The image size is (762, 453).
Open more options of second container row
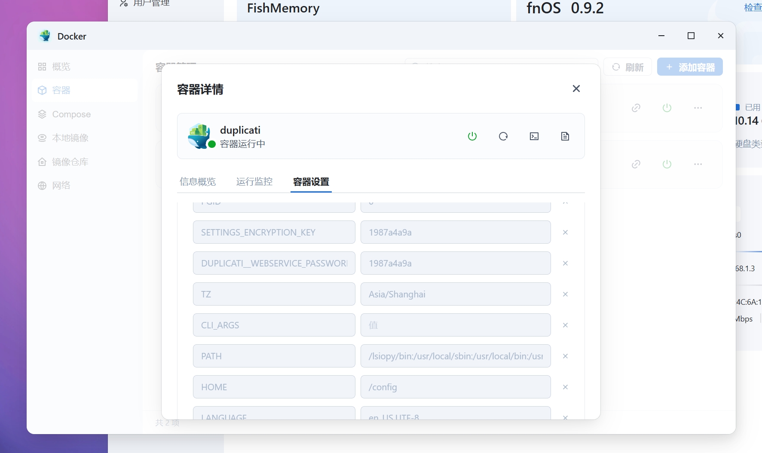[x=698, y=164]
